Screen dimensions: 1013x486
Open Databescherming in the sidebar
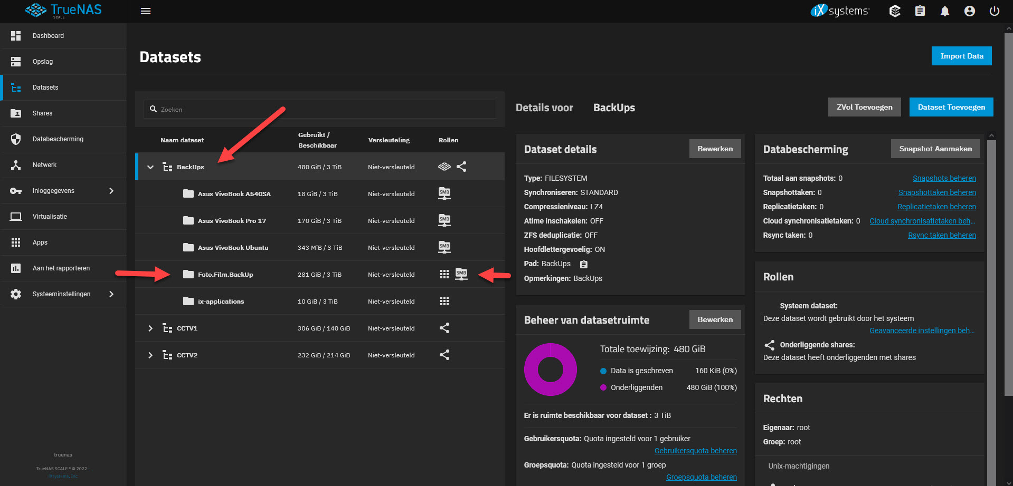point(63,139)
